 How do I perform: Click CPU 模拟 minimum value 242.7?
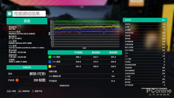coord(96,57)
